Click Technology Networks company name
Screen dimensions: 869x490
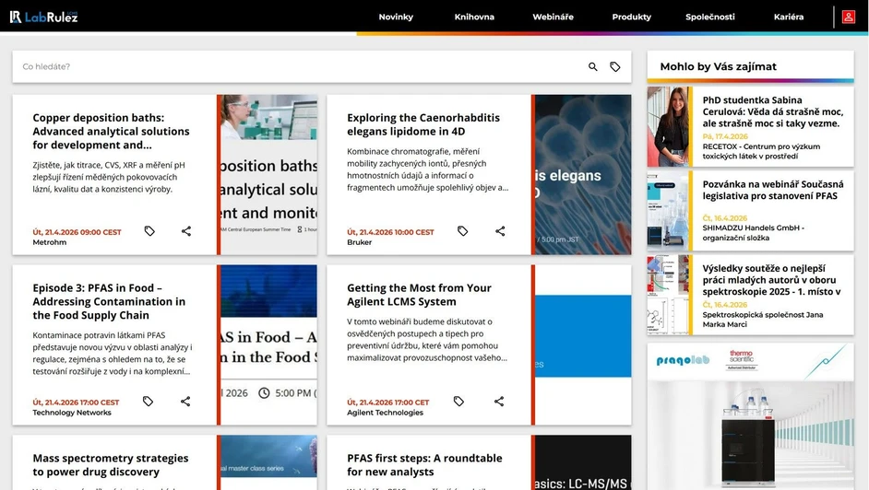[71, 413]
